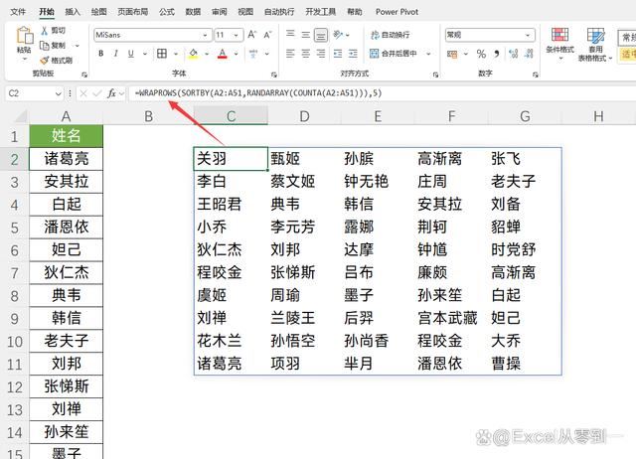Click the select-all corner triangle
The width and height of the screenshot is (636, 459).
coord(21,117)
